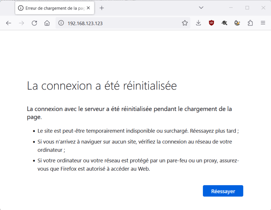Open site information for 192.168.123.123
This screenshot has width=271, height=210.
[x=61, y=23]
